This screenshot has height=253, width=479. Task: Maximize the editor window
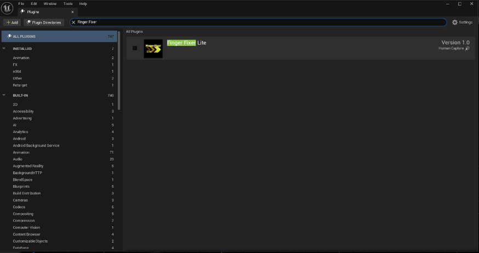tap(459, 4)
